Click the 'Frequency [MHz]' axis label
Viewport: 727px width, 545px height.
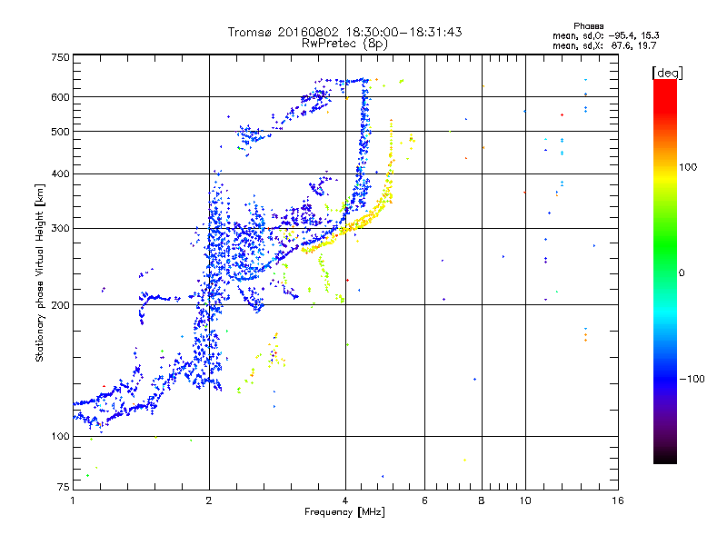(344, 512)
